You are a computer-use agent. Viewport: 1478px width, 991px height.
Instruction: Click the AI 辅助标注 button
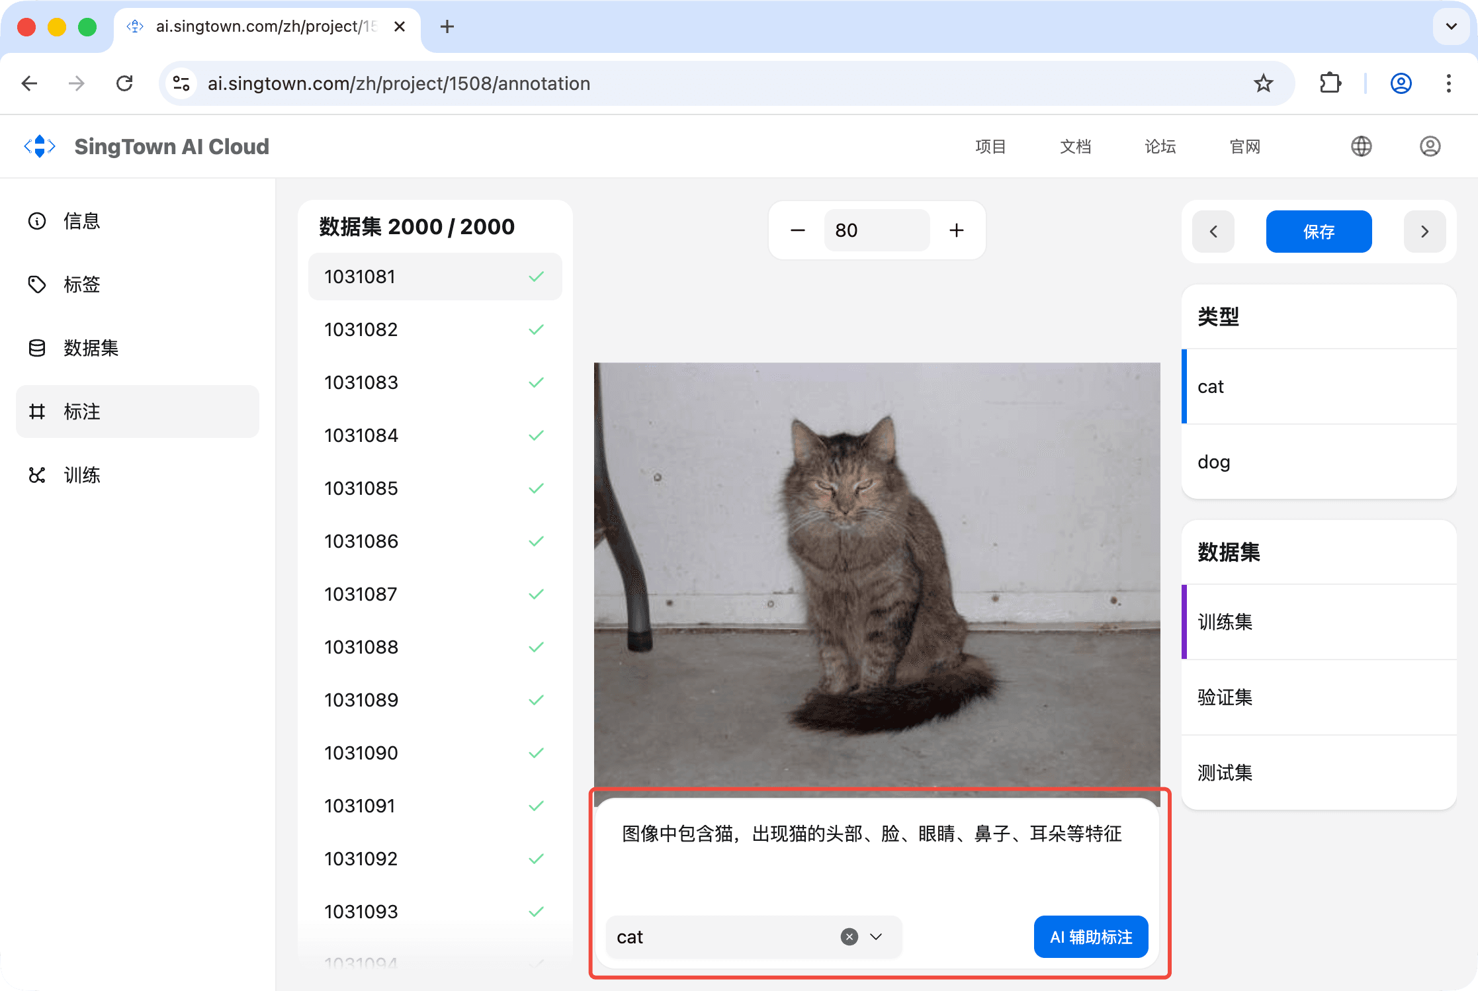point(1090,937)
